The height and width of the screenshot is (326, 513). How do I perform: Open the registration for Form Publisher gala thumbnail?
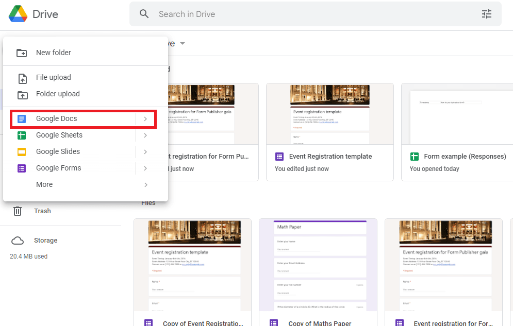213,114
